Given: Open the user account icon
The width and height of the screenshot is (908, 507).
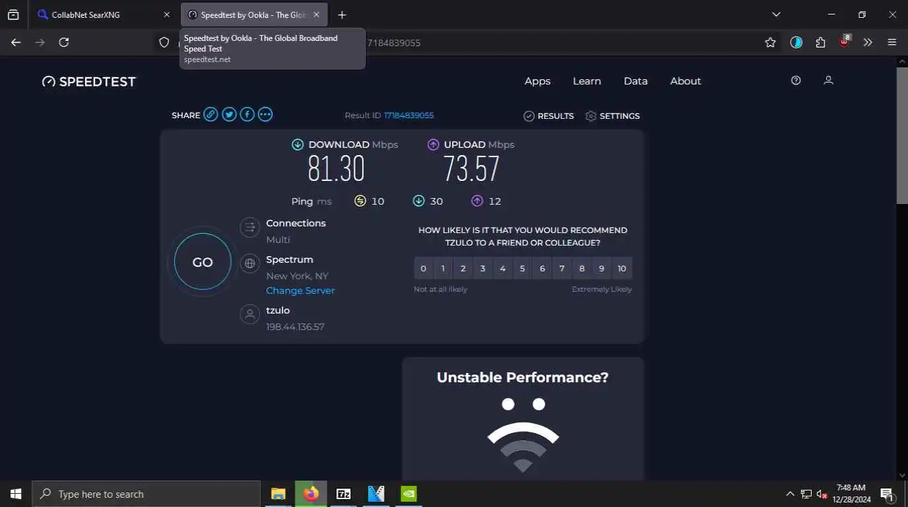Looking at the screenshot, I should (x=829, y=81).
